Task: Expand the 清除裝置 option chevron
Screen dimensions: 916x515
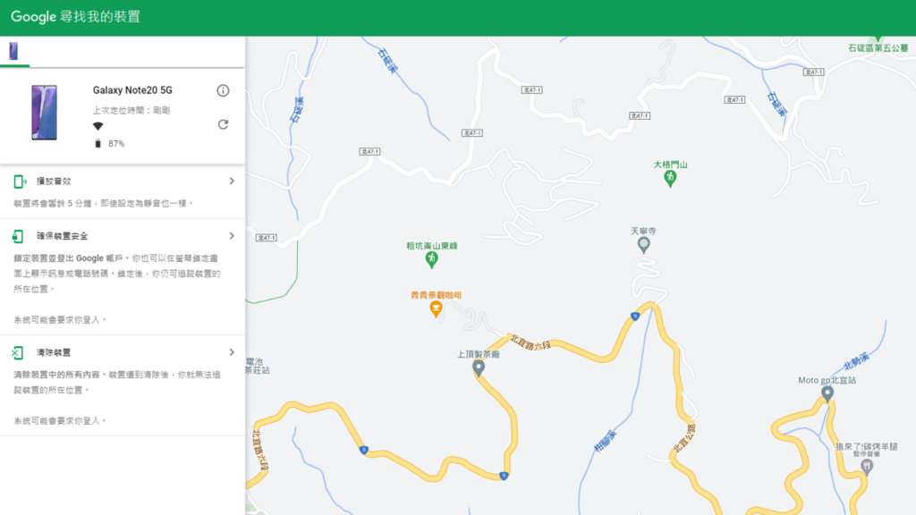Action: (232, 352)
